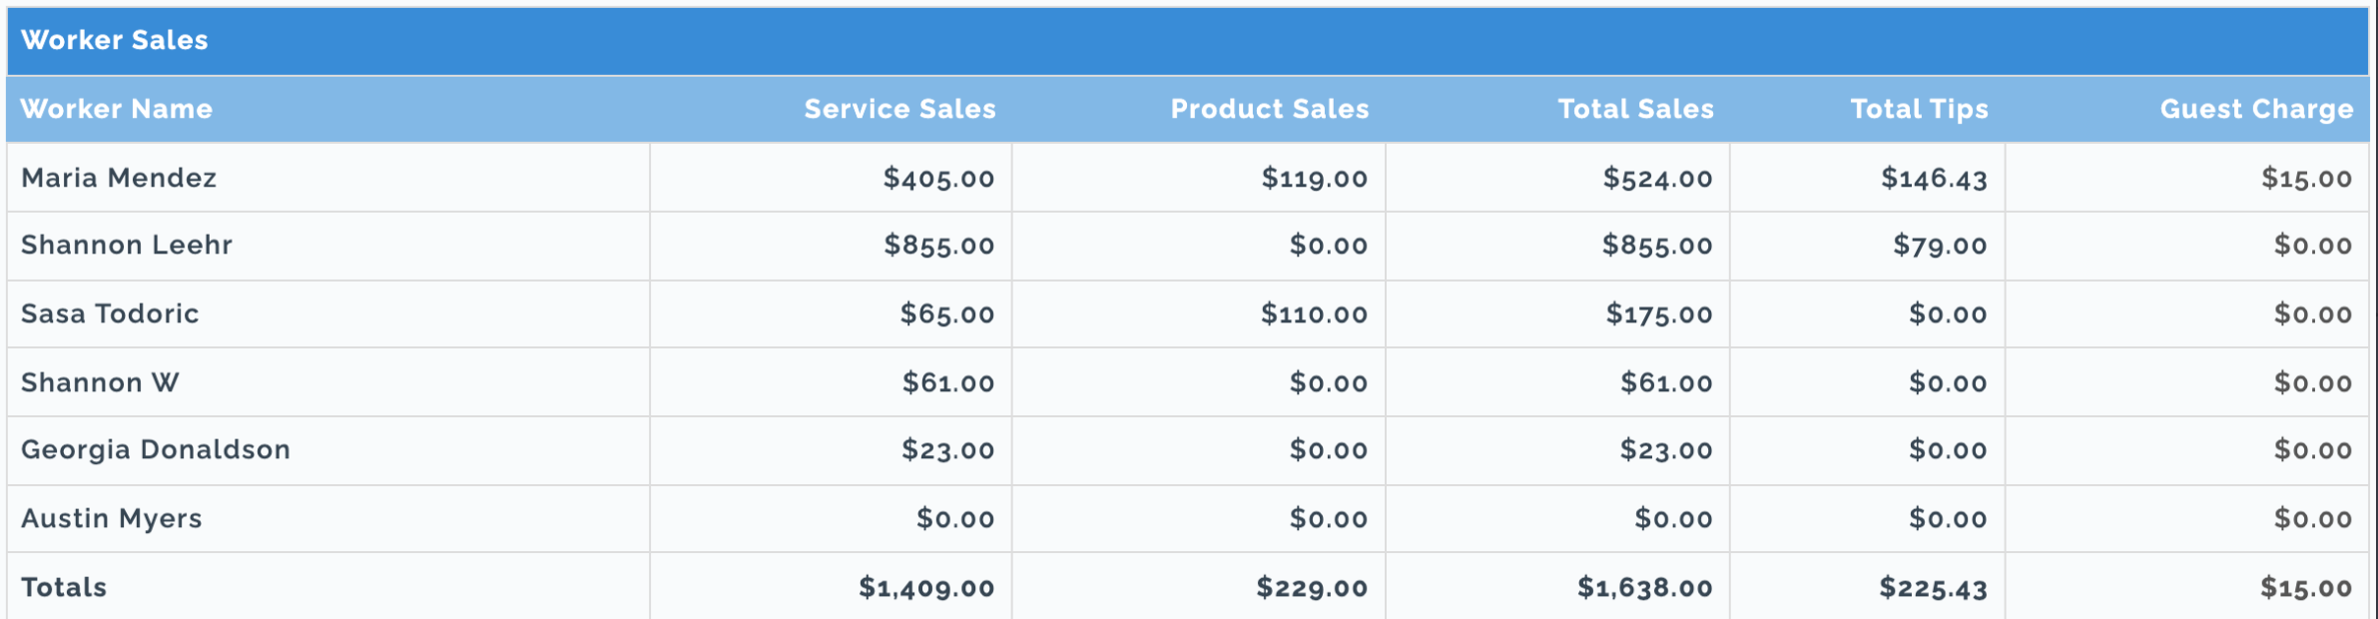Click the Service Sales column header
This screenshot has height=619, width=2378.
[899, 109]
